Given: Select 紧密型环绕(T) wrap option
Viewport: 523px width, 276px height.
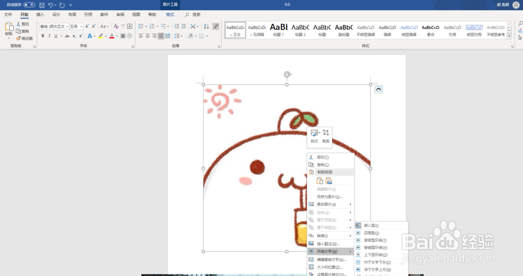Looking at the screenshot, I should coord(381,240).
